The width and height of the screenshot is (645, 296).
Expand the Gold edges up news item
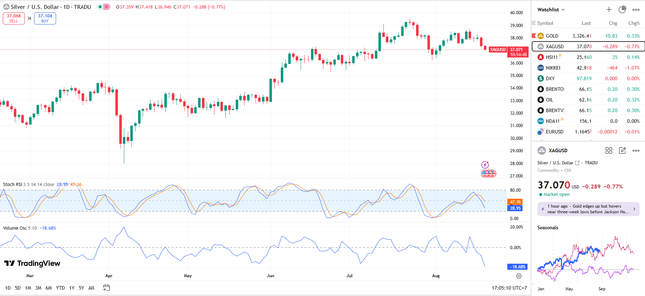(588, 209)
